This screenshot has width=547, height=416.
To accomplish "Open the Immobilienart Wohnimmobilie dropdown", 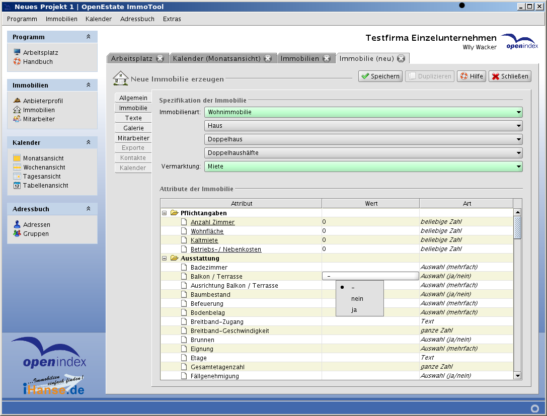I will (x=363, y=112).
